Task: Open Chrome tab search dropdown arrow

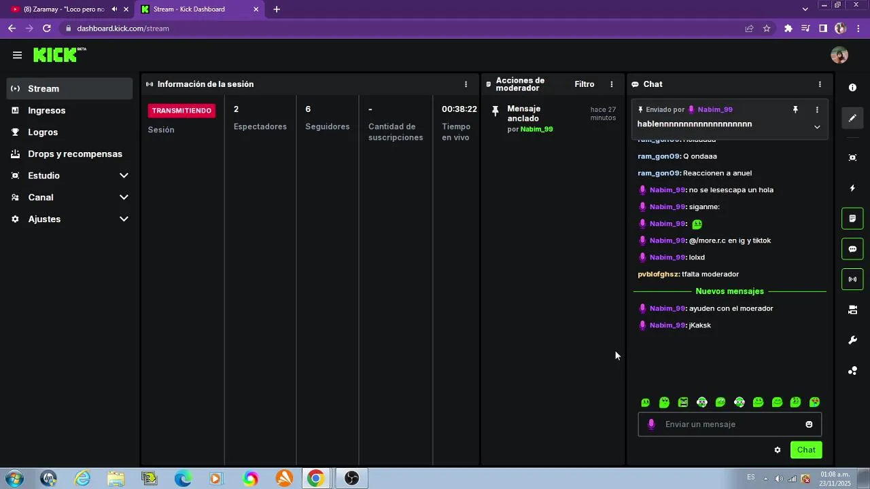Action: pos(805,10)
